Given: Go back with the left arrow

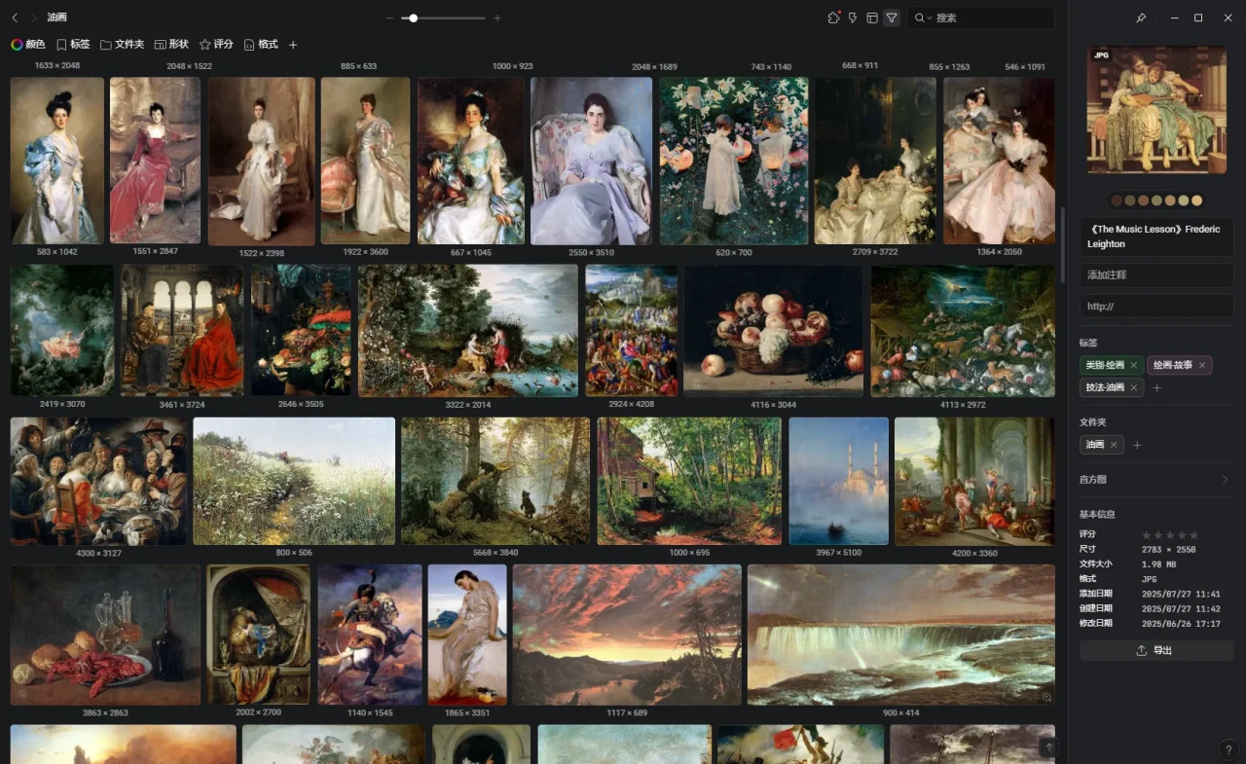Looking at the screenshot, I should (x=15, y=18).
